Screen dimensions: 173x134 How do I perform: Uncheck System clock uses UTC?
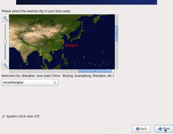click(3, 116)
